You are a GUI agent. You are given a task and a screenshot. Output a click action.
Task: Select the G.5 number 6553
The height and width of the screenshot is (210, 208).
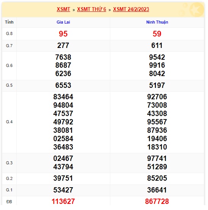(x=63, y=85)
